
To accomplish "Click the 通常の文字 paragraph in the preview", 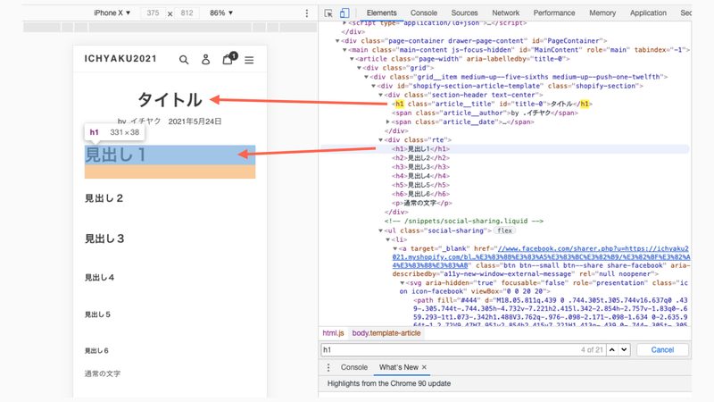I will tap(103, 373).
